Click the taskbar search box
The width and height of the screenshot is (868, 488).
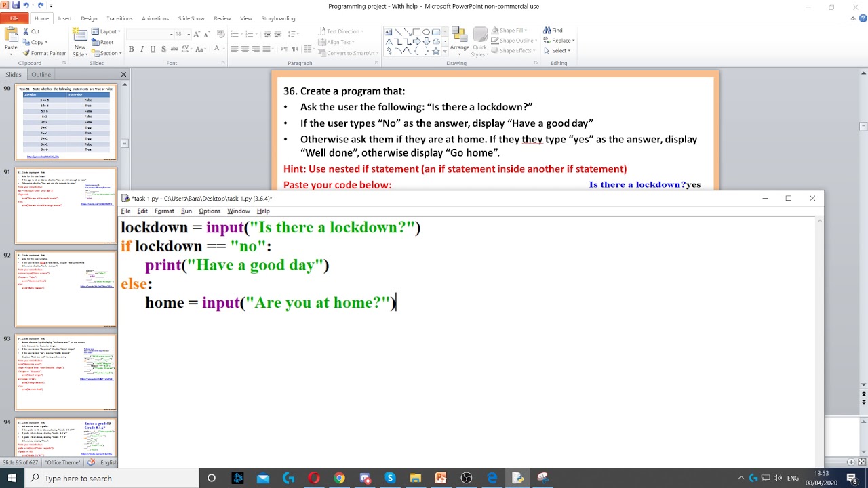[x=112, y=478]
